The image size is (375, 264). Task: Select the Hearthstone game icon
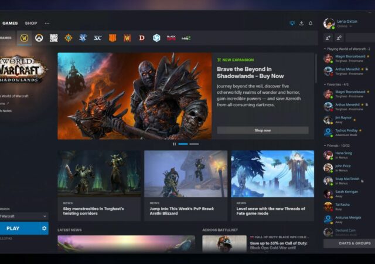point(69,38)
